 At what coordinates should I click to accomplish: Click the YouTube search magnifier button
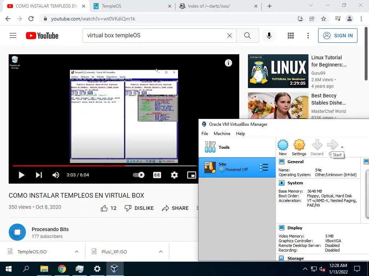coord(247,36)
